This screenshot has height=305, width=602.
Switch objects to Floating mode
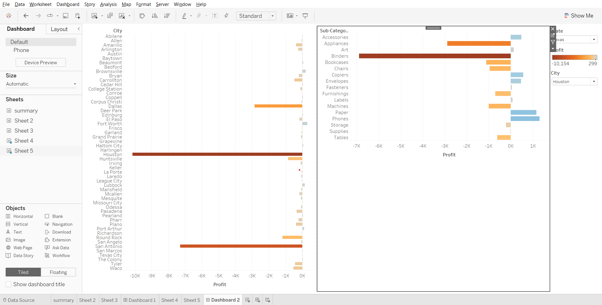pos(58,272)
